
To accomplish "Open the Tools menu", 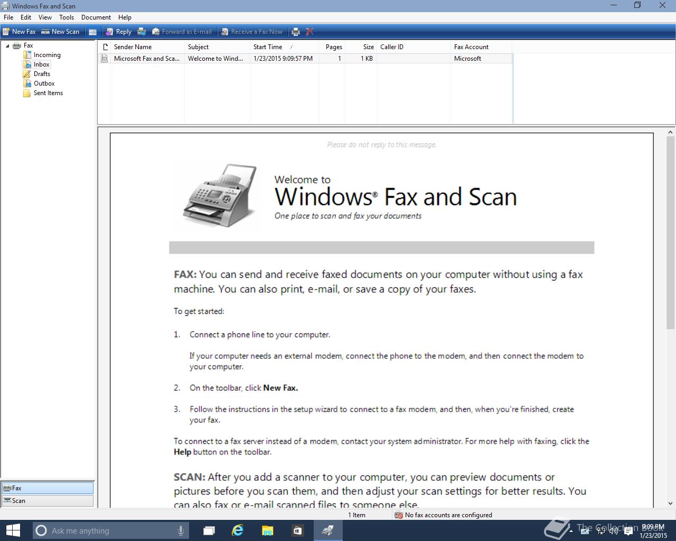I will point(67,17).
